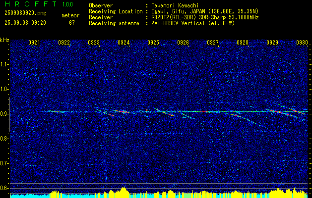Click time marker 0930

302,42
